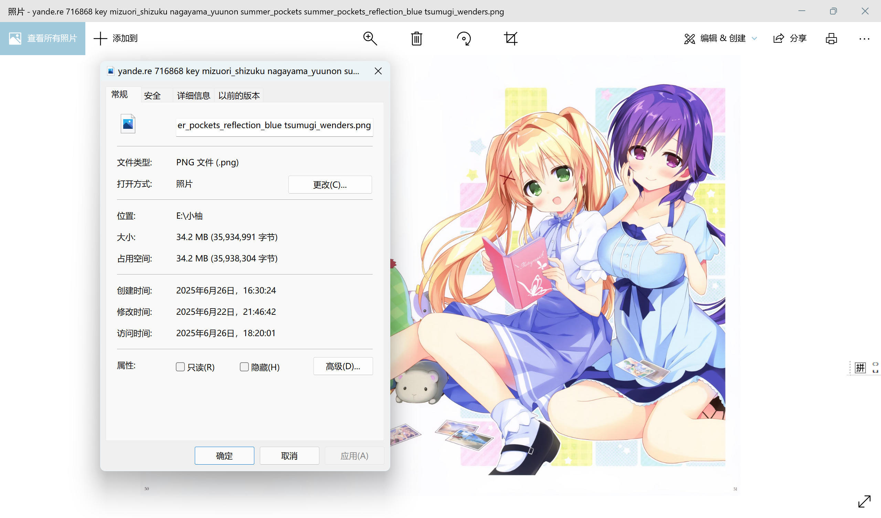Click the print icon in Photos toolbar
Screen dimensions: 881x518
tap(831, 38)
